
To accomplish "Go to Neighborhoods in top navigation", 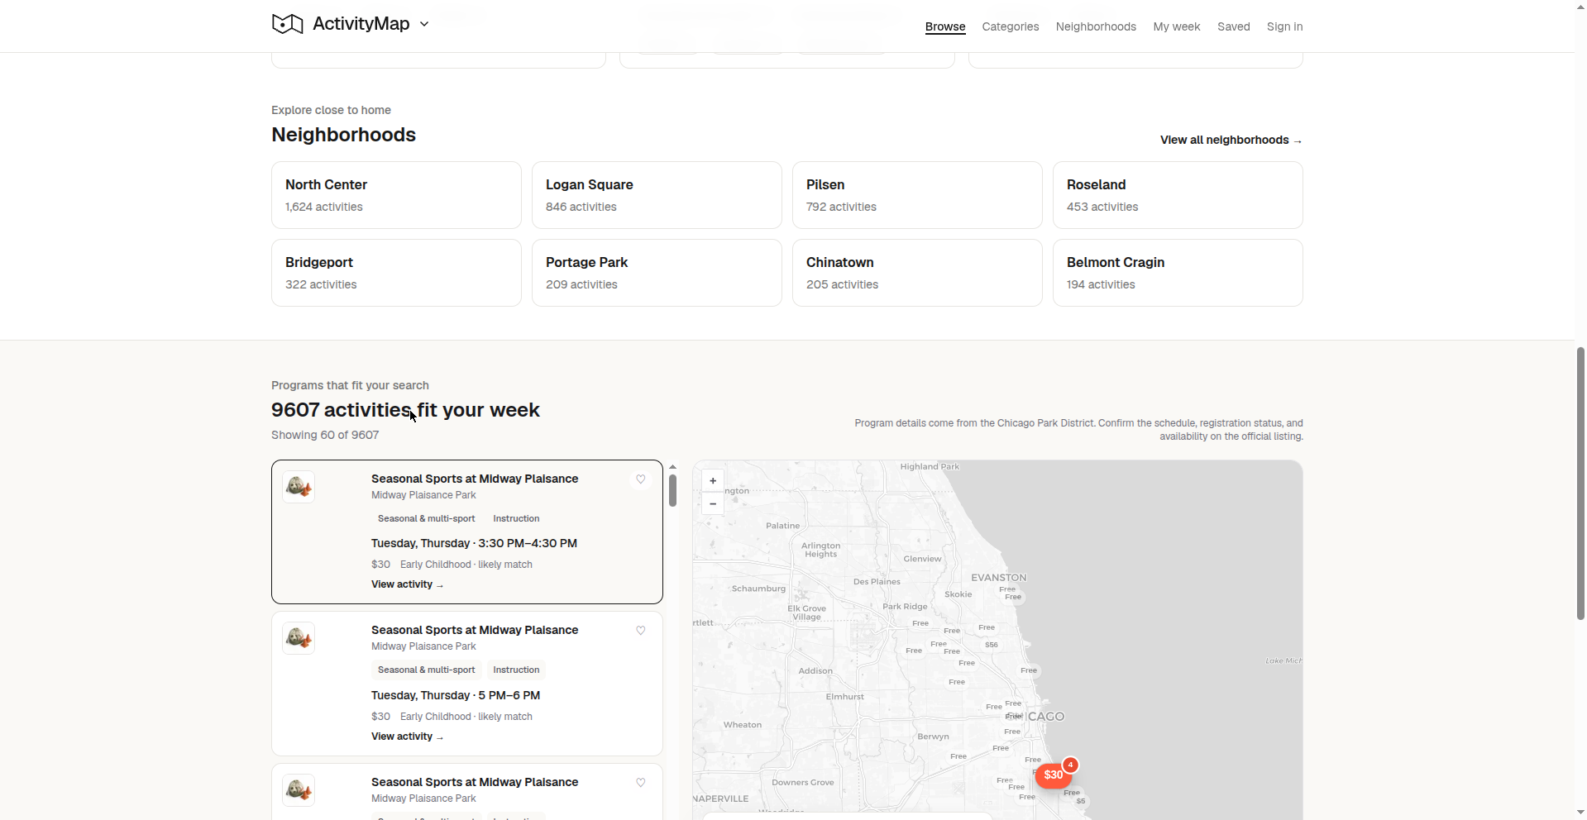I will pyautogui.click(x=1096, y=26).
